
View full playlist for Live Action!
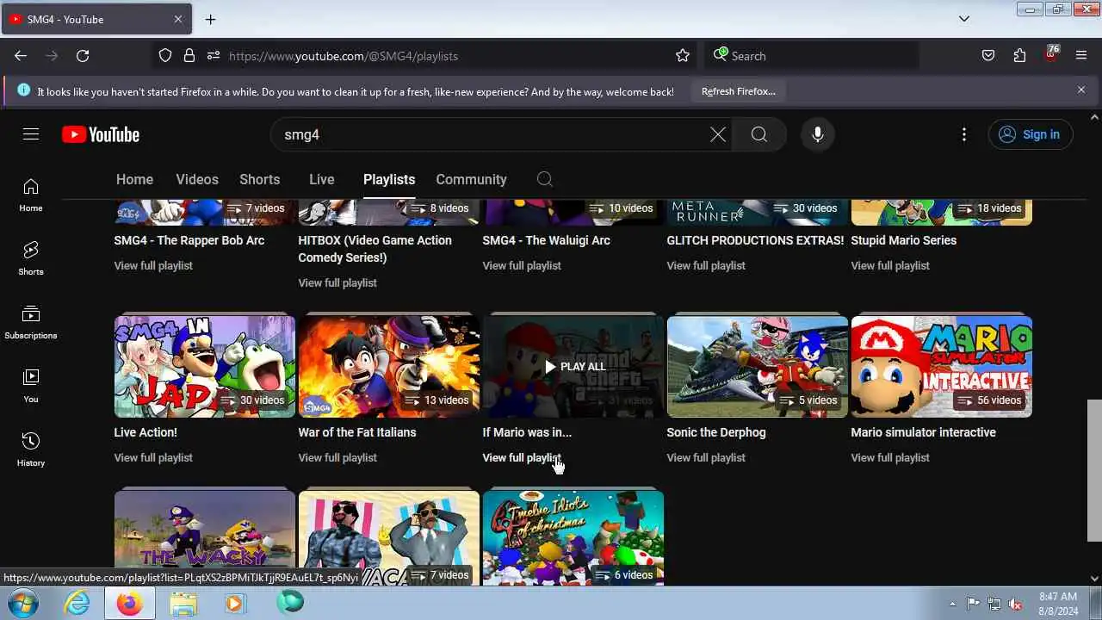[153, 457]
